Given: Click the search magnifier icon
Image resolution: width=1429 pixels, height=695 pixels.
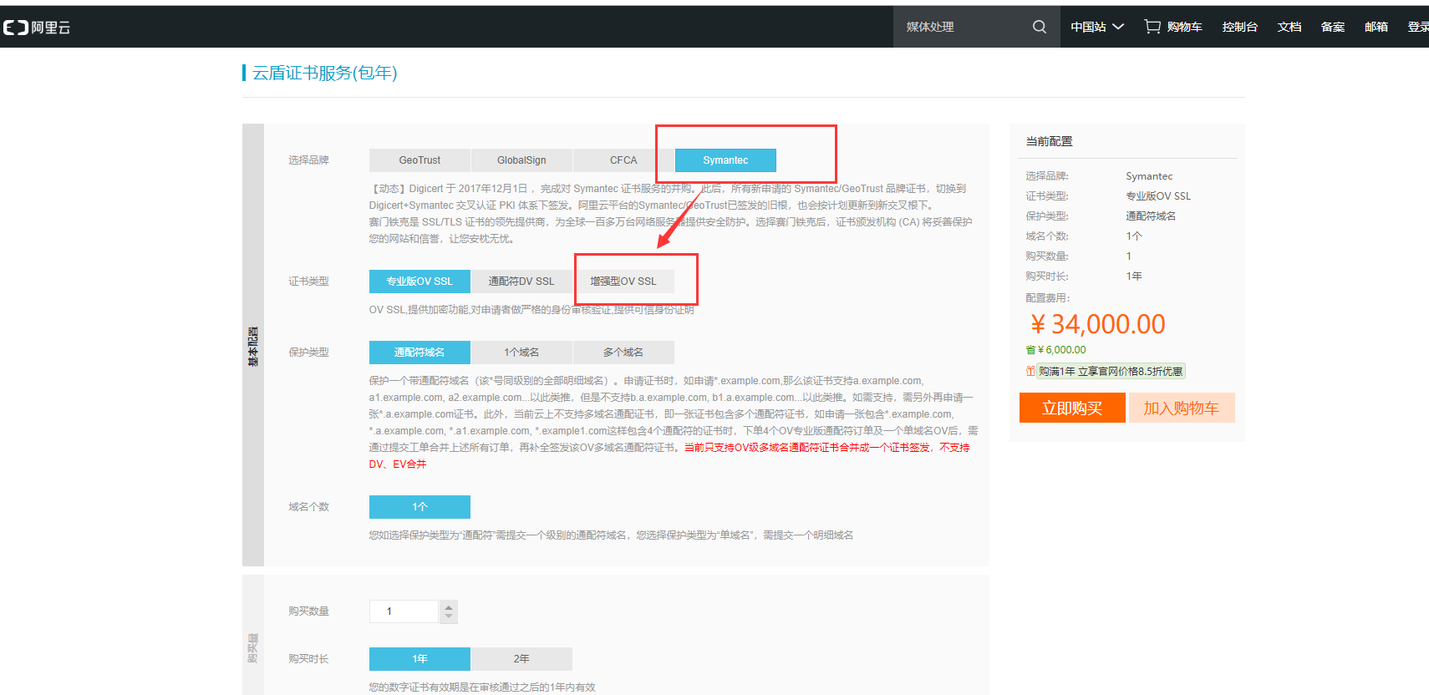Looking at the screenshot, I should (x=1039, y=27).
